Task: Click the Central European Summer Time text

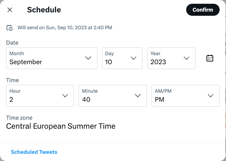Action: pos(61,126)
